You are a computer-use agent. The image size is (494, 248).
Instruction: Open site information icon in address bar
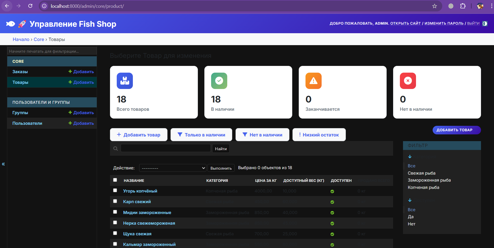tap(44, 6)
